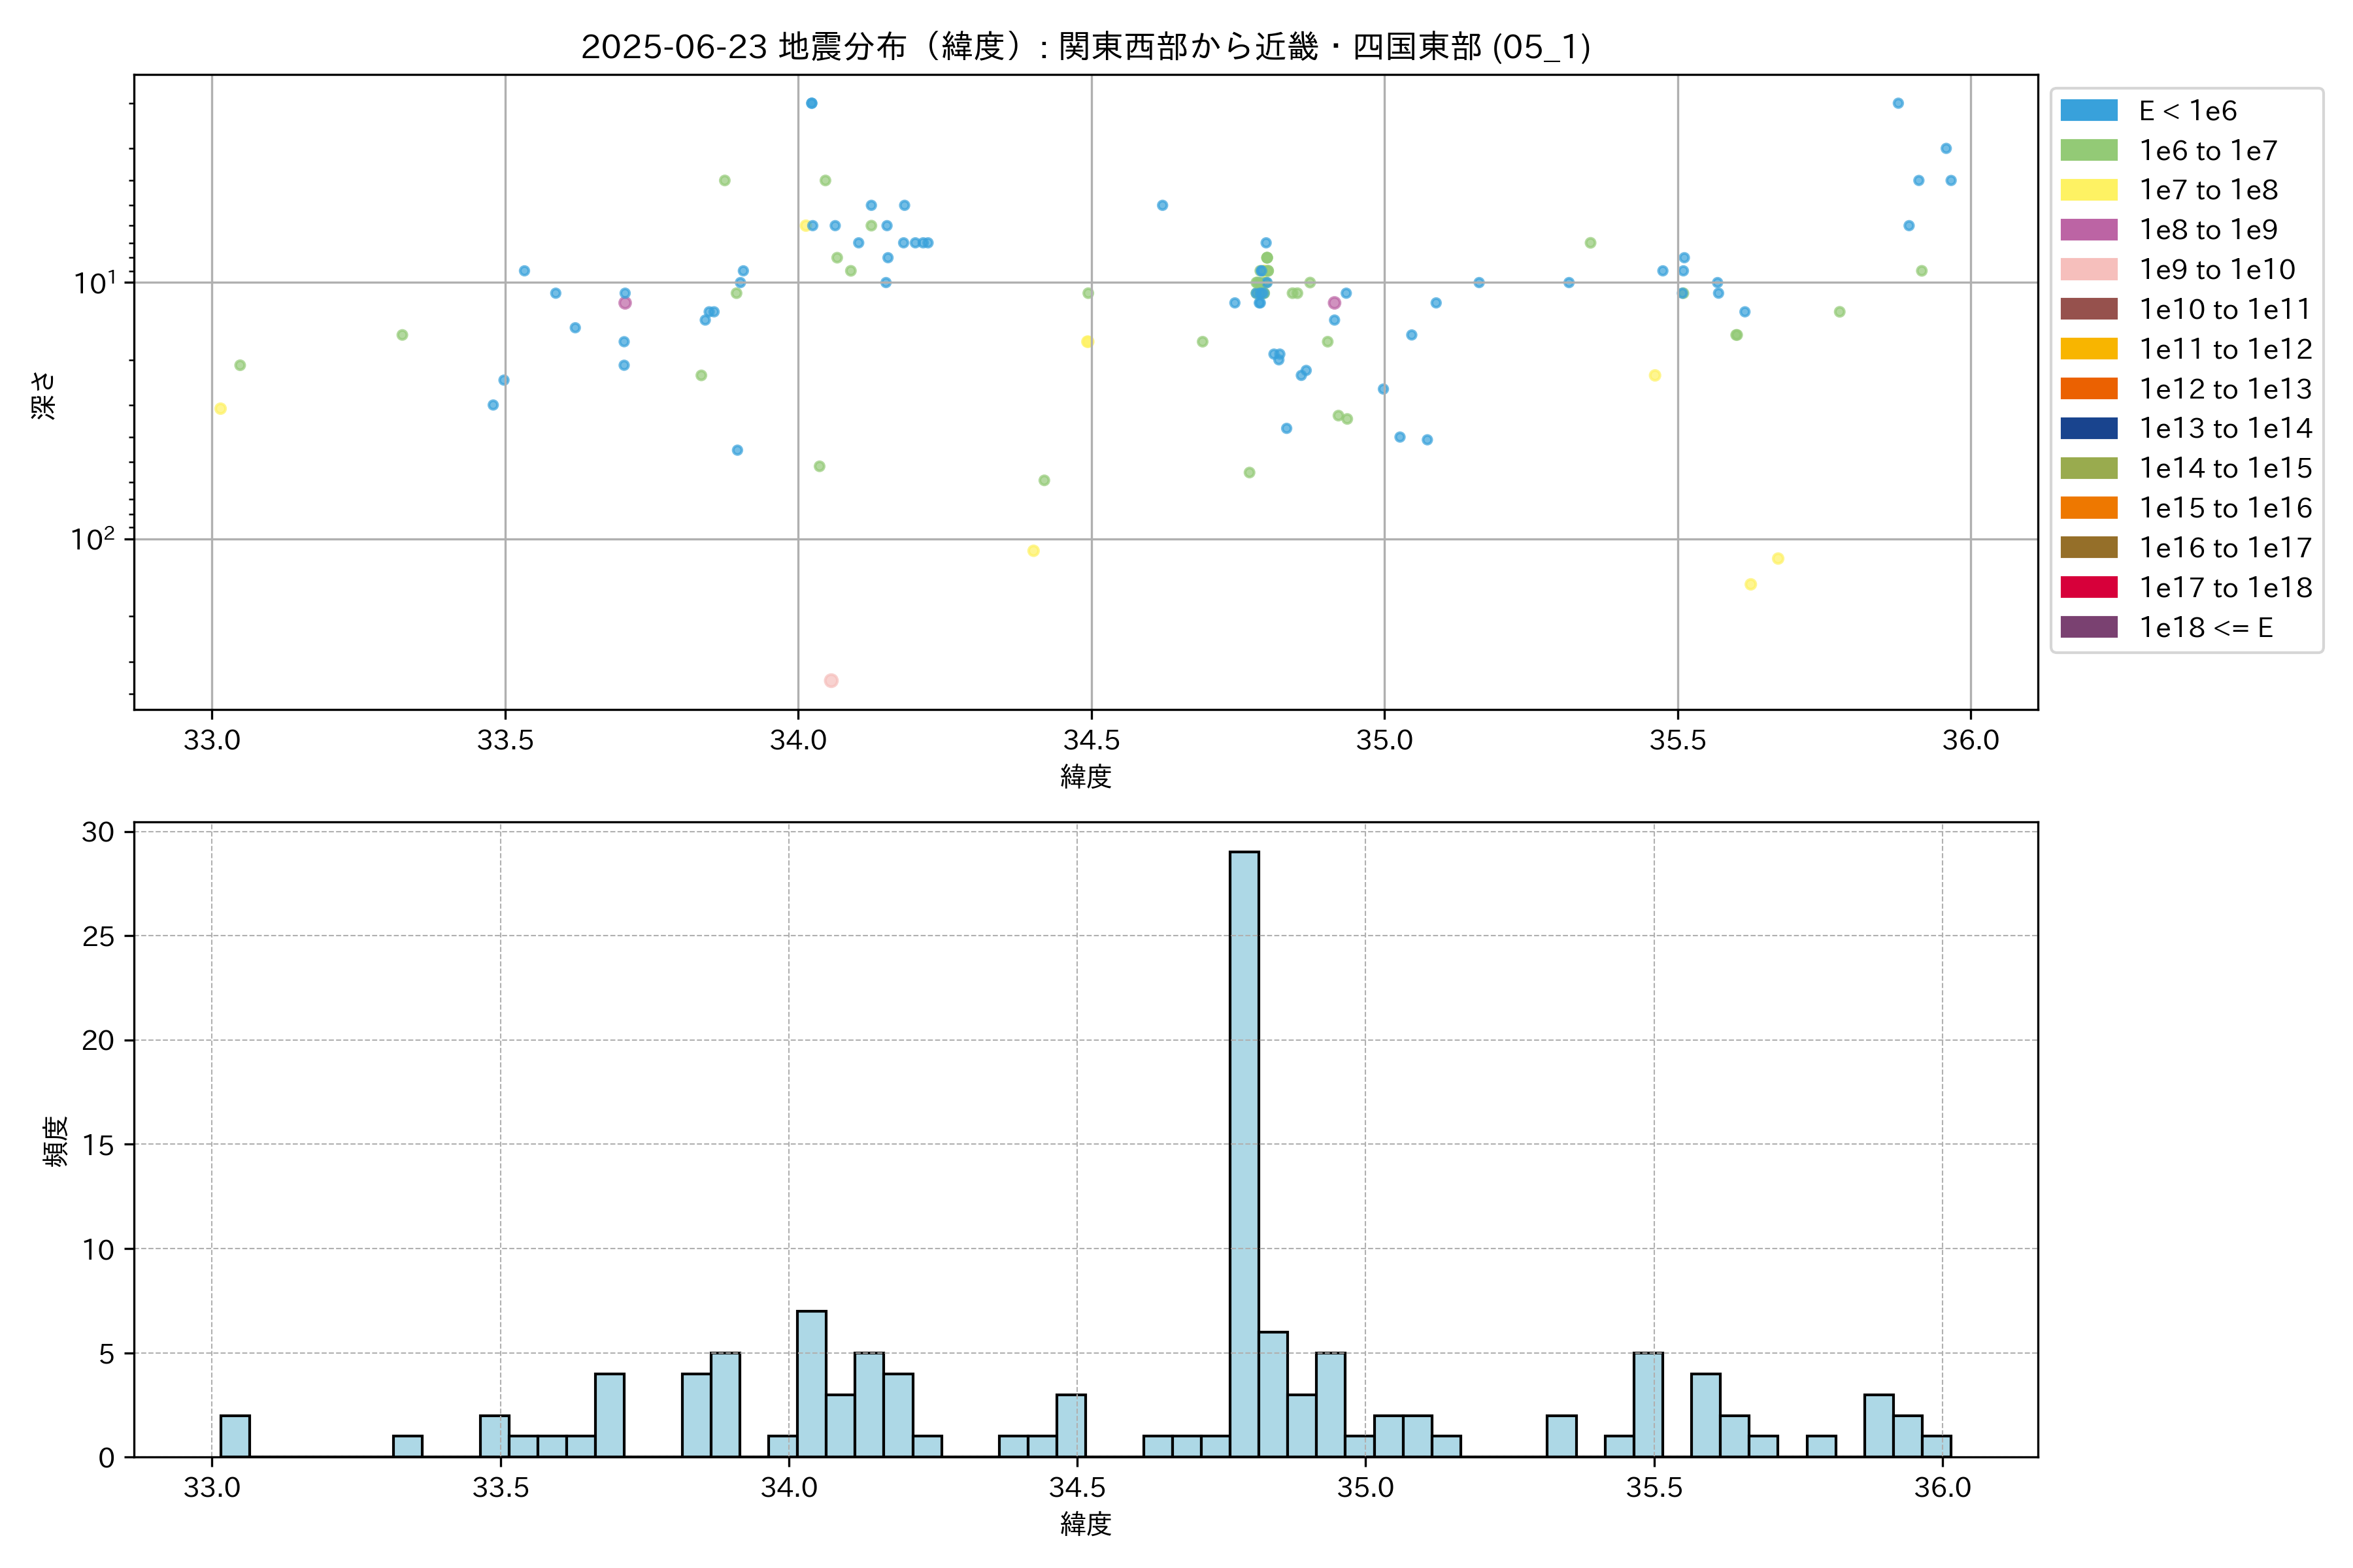This screenshot has width=2353, height=1568.
Task: Click the green 1e6 to 1e7 legend swatch
Action: 2088,151
